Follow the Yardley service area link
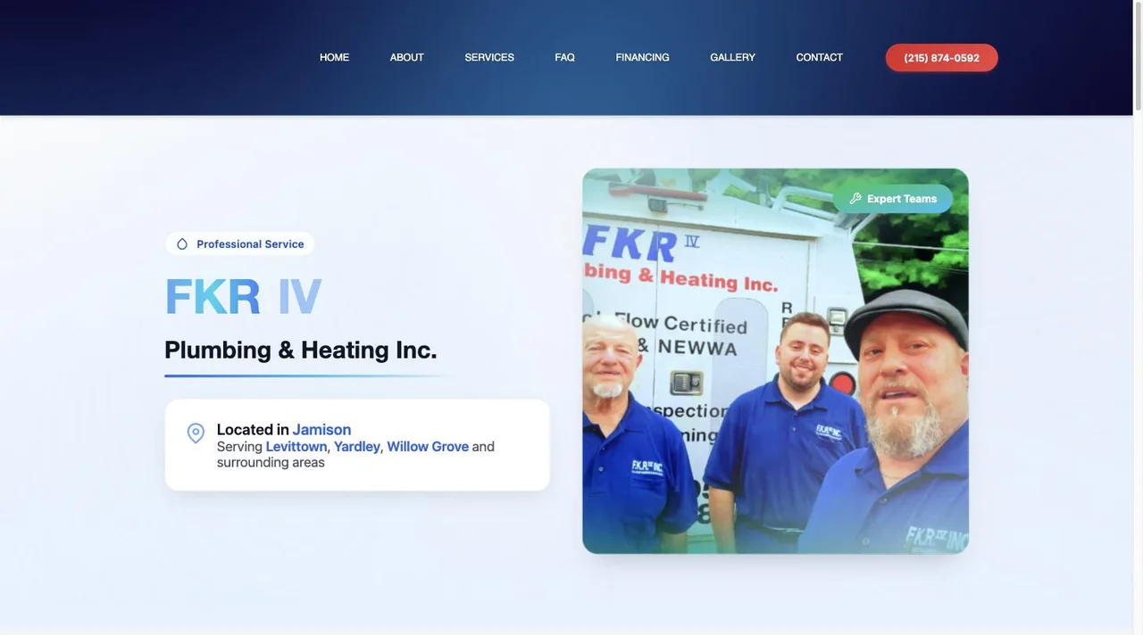The width and height of the screenshot is (1143, 635). click(x=357, y=446)
